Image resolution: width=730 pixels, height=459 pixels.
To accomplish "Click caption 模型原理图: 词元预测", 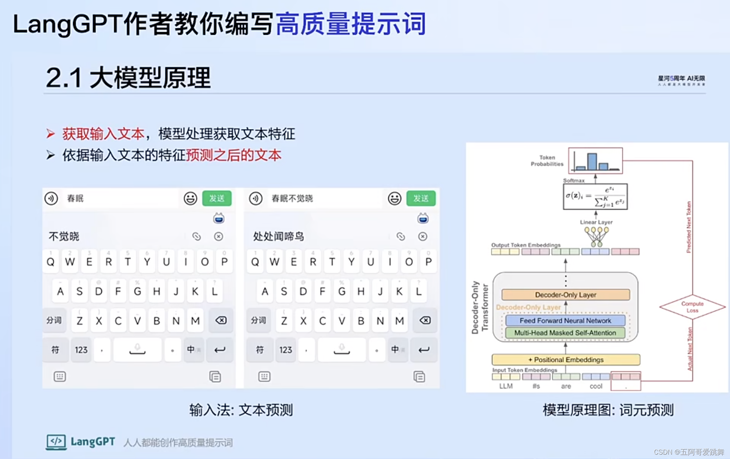I will (x=608, y=410).
